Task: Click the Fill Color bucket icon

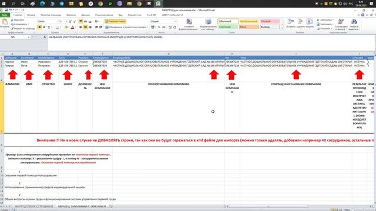Action: [66, 28]
